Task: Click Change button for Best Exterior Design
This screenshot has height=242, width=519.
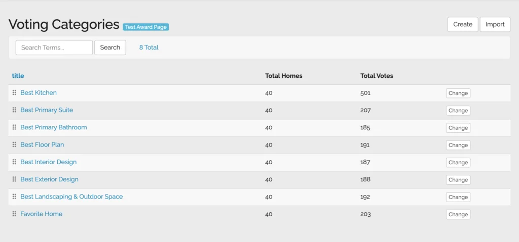Action: pos(458,180)
